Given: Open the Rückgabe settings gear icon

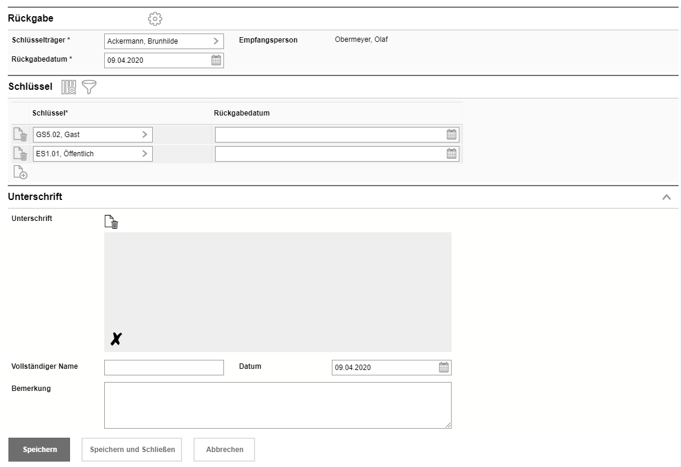Looking at the screenshot, I should [155, 19].
